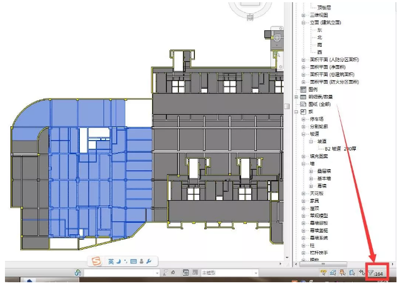Expand 面积平面 (防火分区面积) node
The image size is (402, 285).
click(303, 82)
